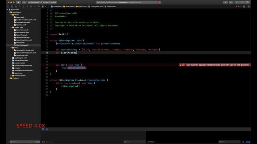Screen dimensions: 257x144
Task: Open the All Output dropdown
Action: coord(151,142)
